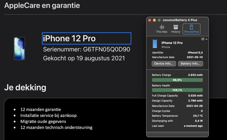
Task: Click the Battery Charge 96,9% bar
Action: click(177, 80)
